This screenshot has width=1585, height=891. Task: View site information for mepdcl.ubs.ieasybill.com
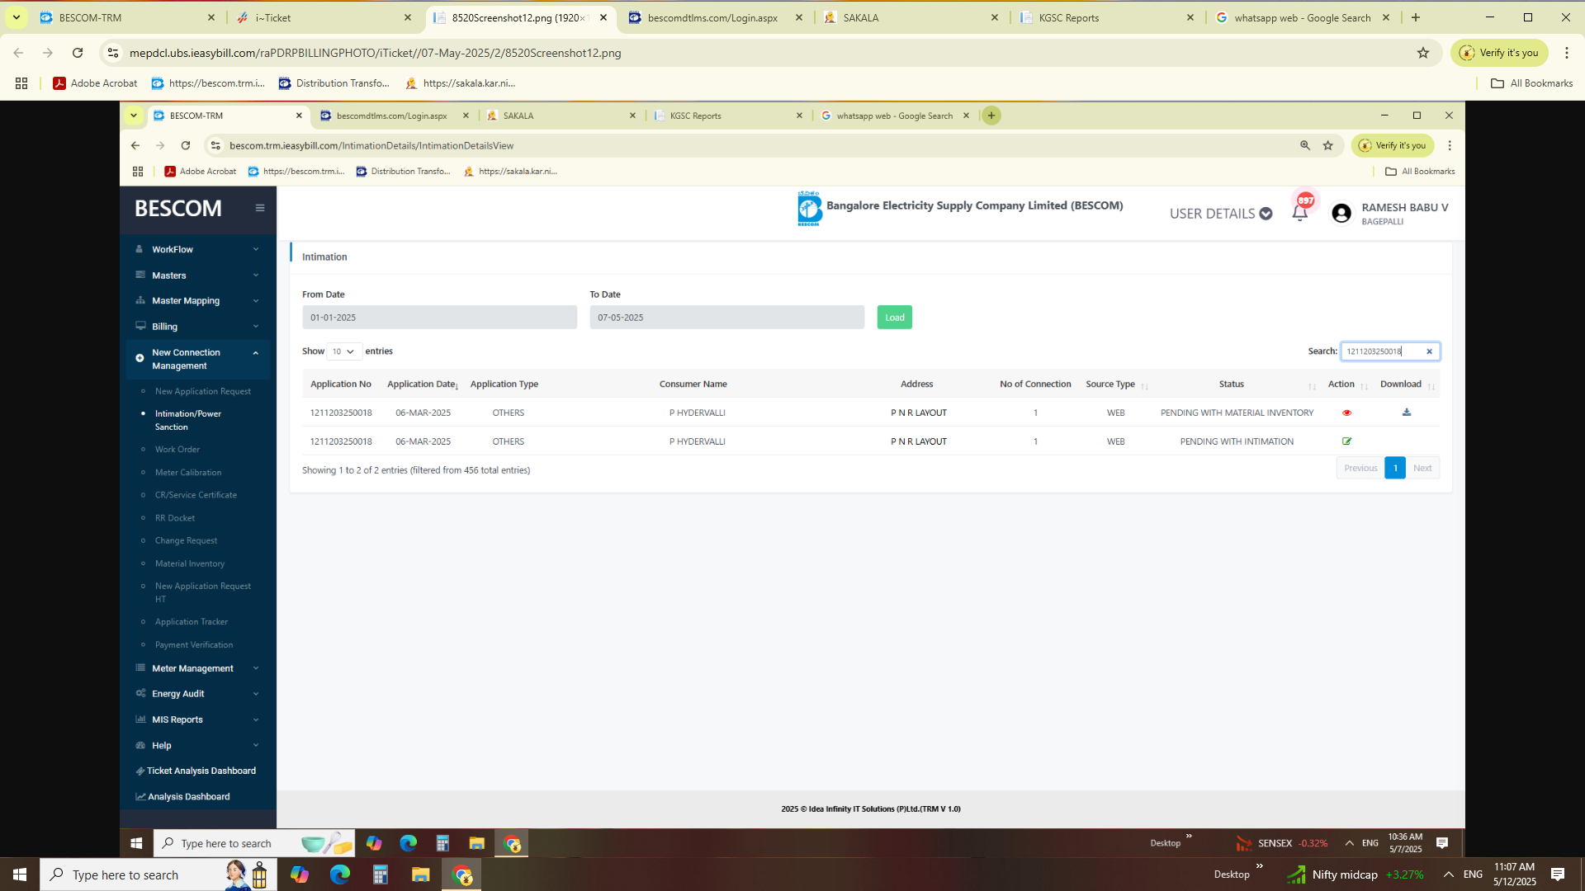(x=113, y=53)
